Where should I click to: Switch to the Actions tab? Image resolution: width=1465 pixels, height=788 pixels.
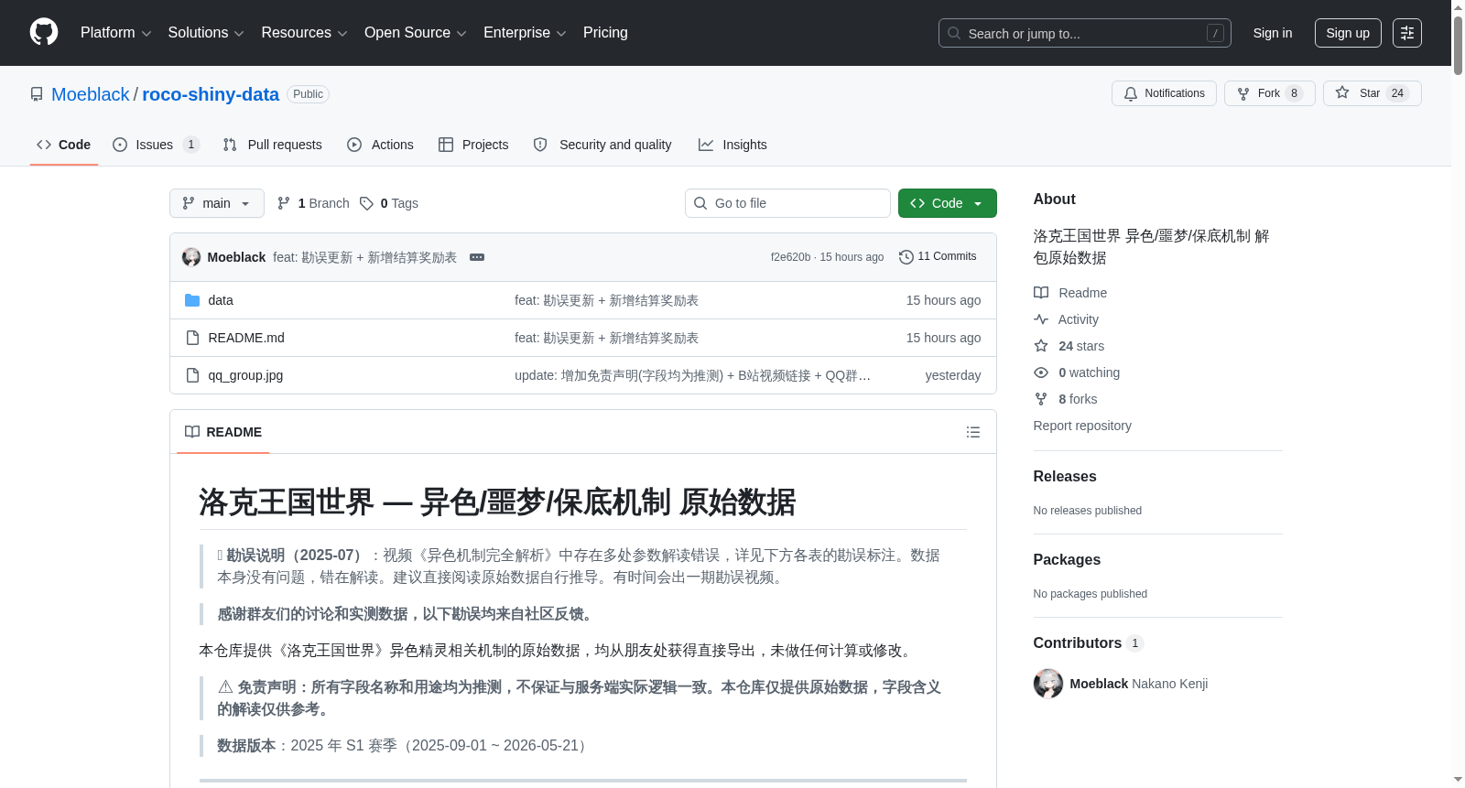tap(381, 145)
